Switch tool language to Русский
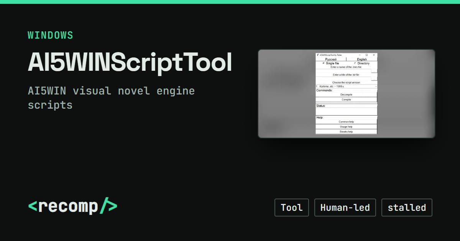460x241 pixels. [x=331, y=59]
